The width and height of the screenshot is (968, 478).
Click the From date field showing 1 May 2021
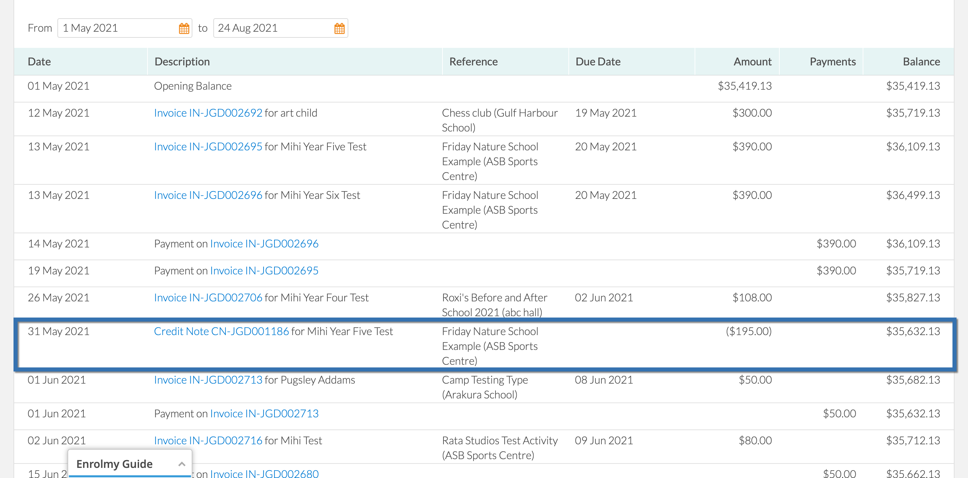click(x=125, y=28)
